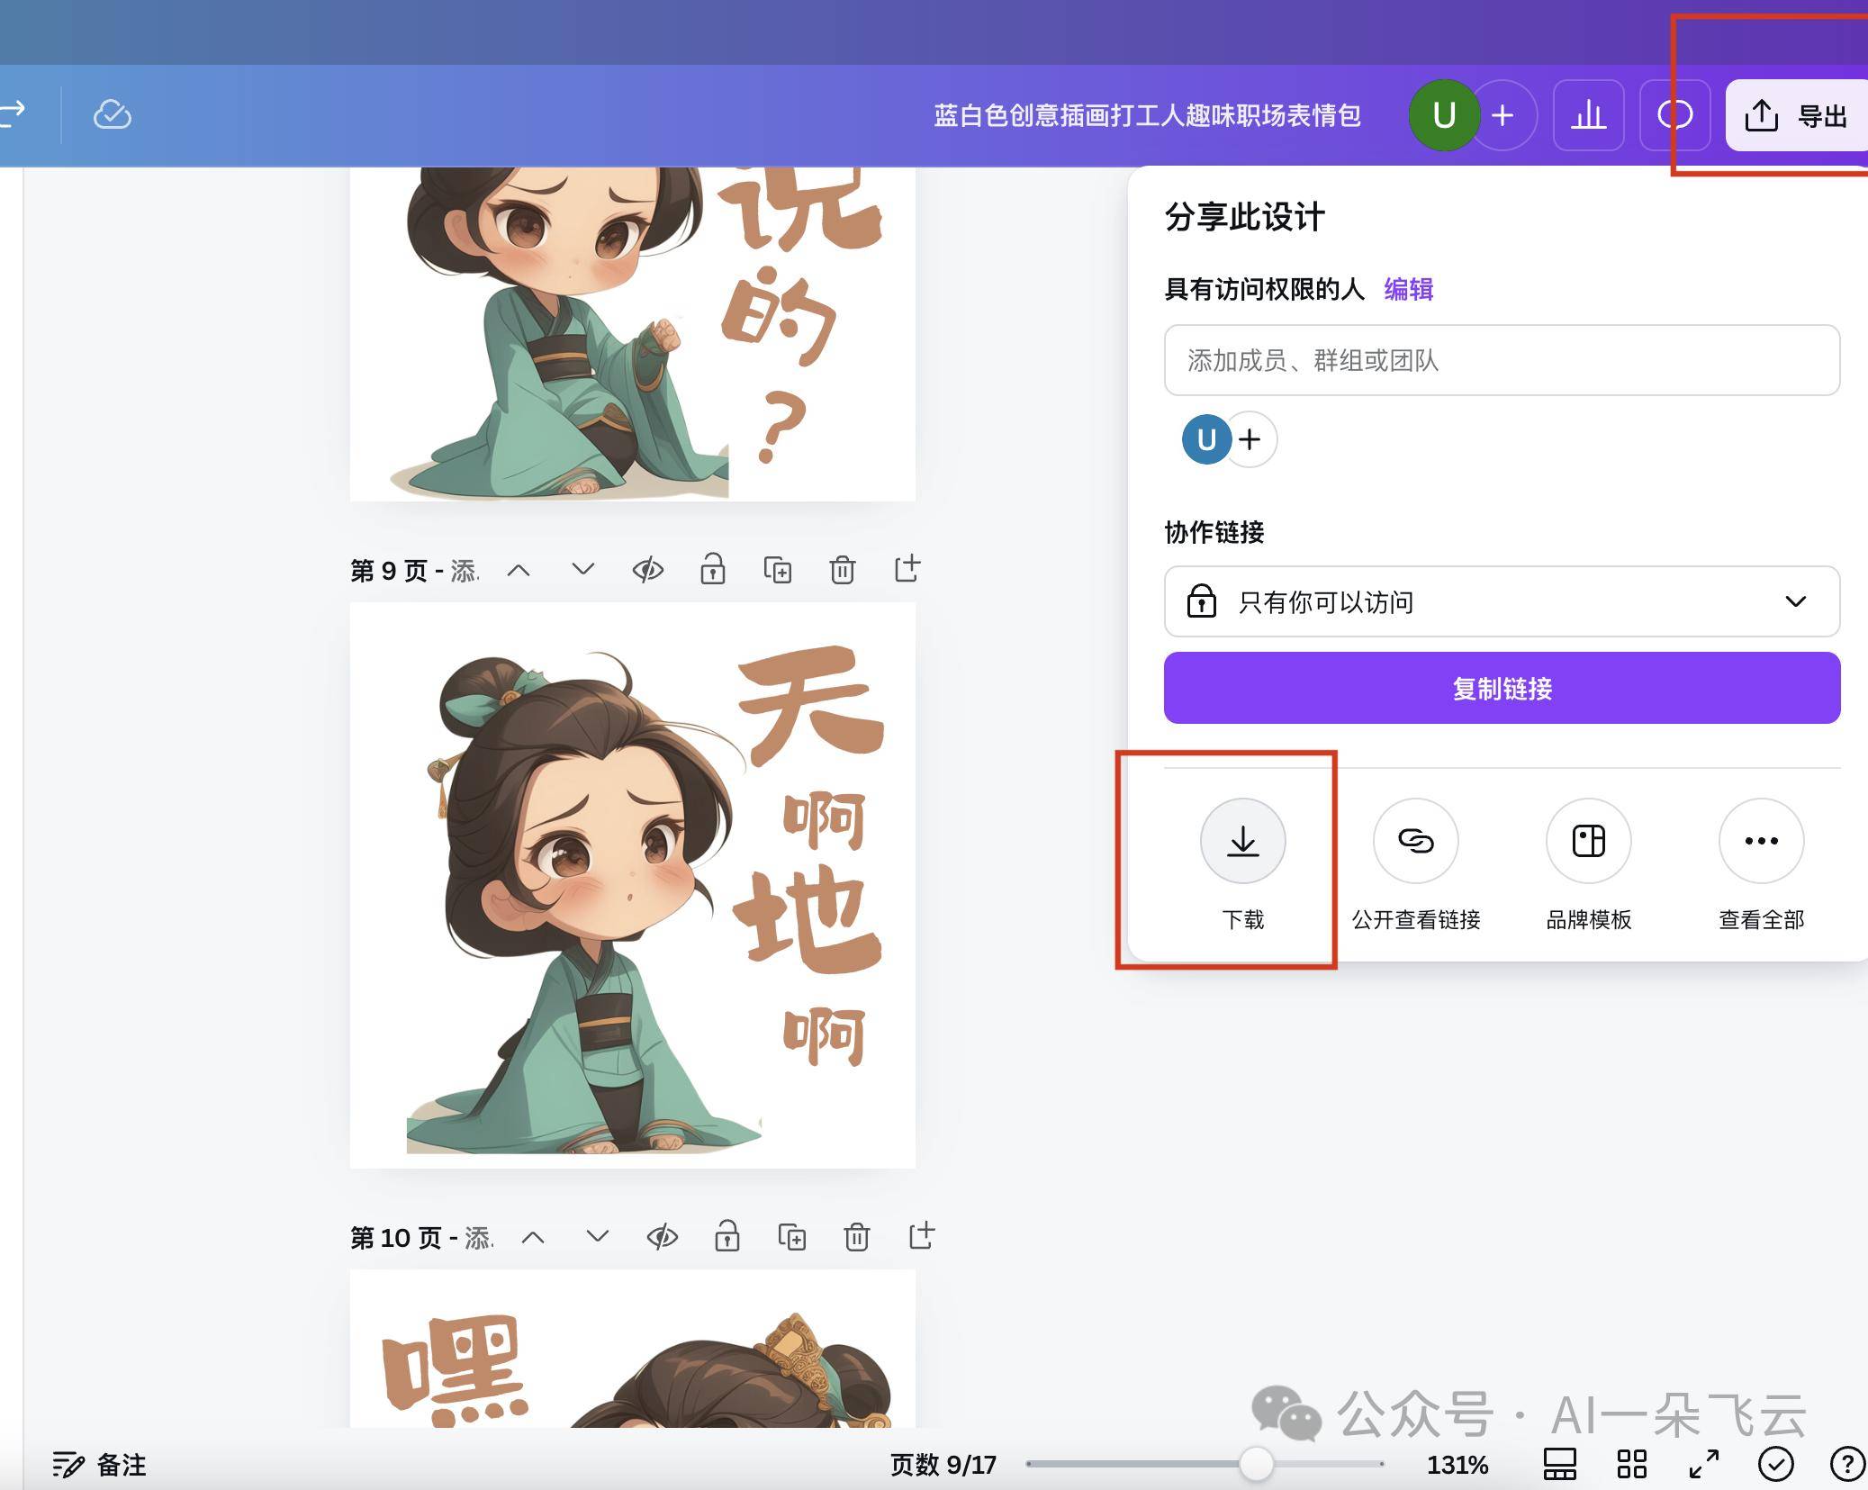Open the comments panel in top bar
Viewport: 1868px width, 1490px height.
pyautogui.click(x=1674, y=115)
